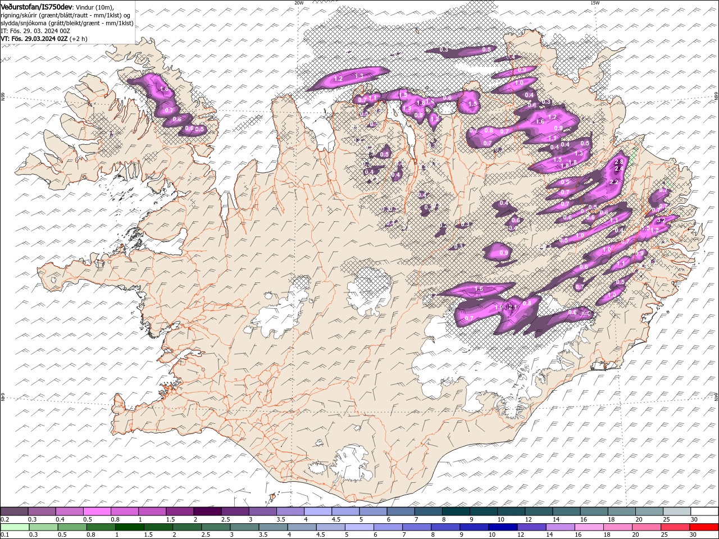Click the white Hofsjökull glacier in central Iceland
The width and height of the screenshot is (719, 539).
pos(368,290)
